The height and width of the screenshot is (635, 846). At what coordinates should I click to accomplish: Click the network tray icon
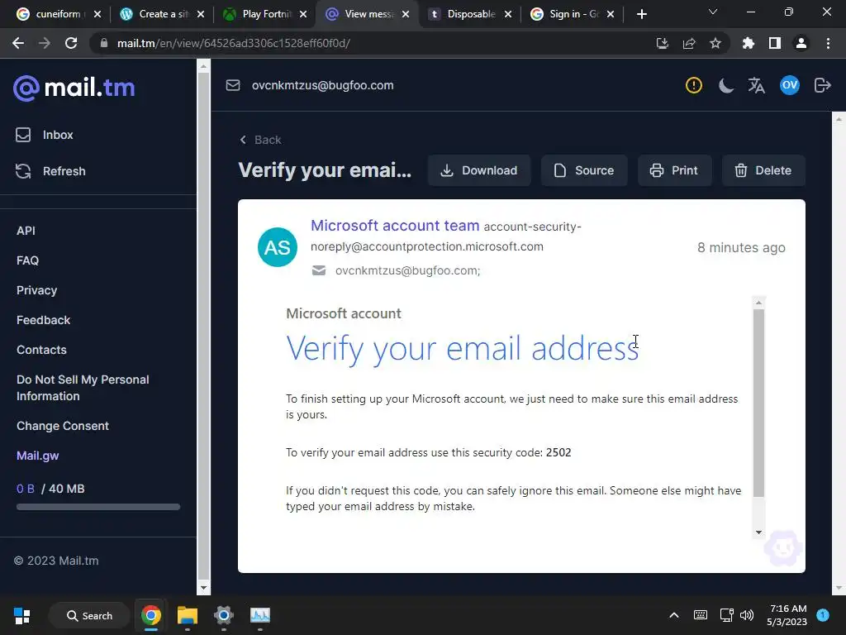pyautogui.click(x=726, y=615)
